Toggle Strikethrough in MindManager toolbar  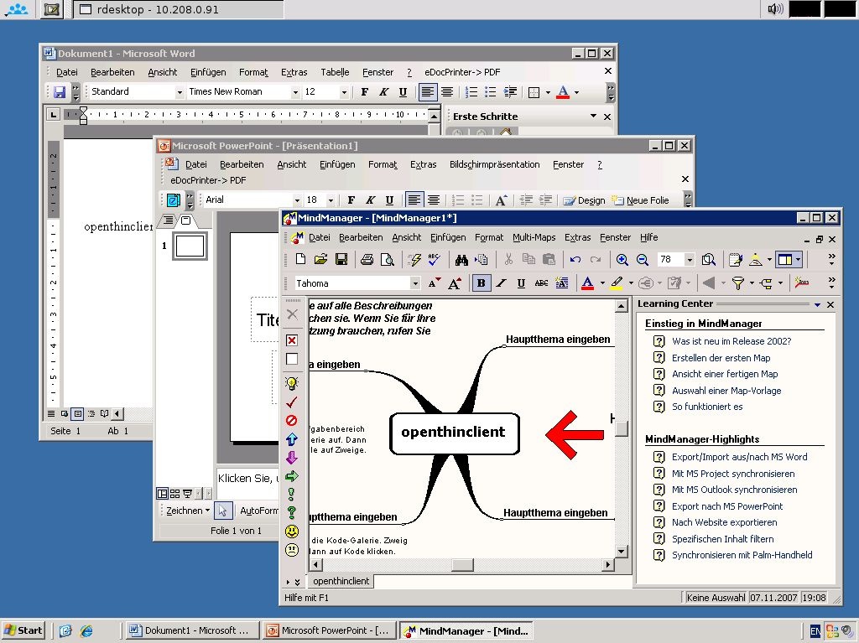click(x=541, y=283)
